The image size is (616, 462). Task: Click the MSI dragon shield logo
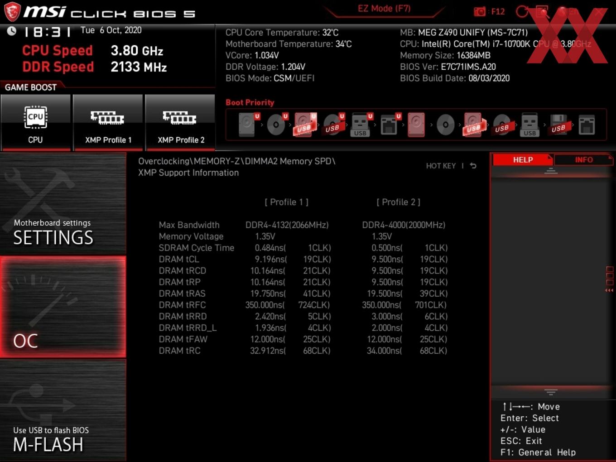[x=12, y=12]
